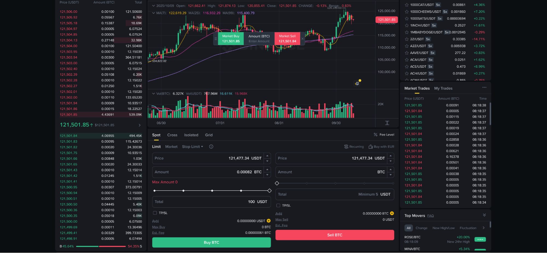This screenshot has height=253, width=547.
Task: Favorite the ACA/USDT star icon
Action: (407, 59)
